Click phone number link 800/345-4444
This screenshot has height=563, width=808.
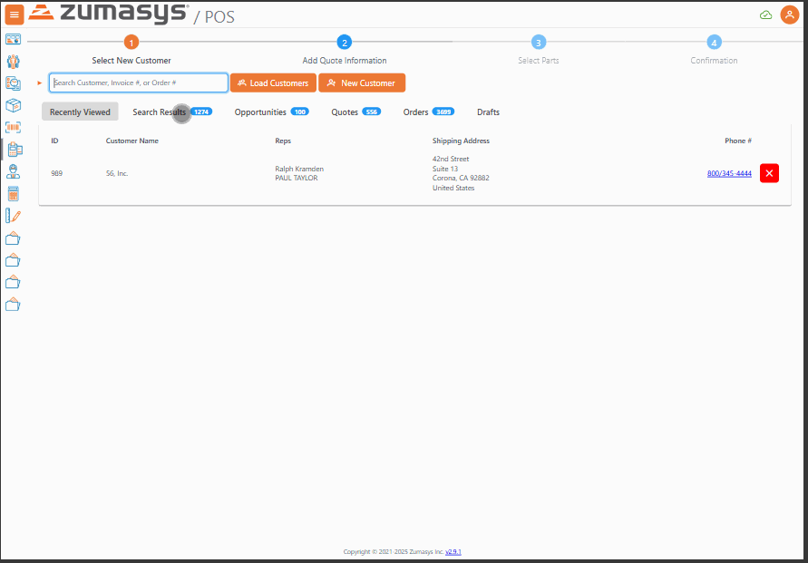[729, 173]
